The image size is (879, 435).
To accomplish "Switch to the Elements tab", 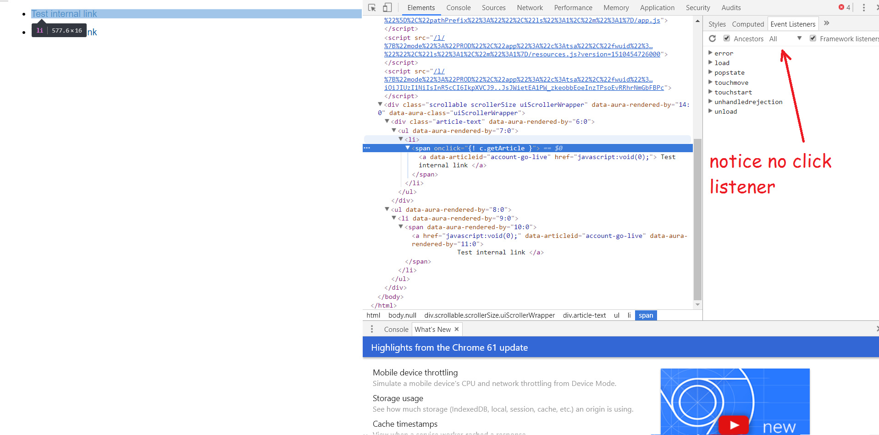I will coord(421,8).
